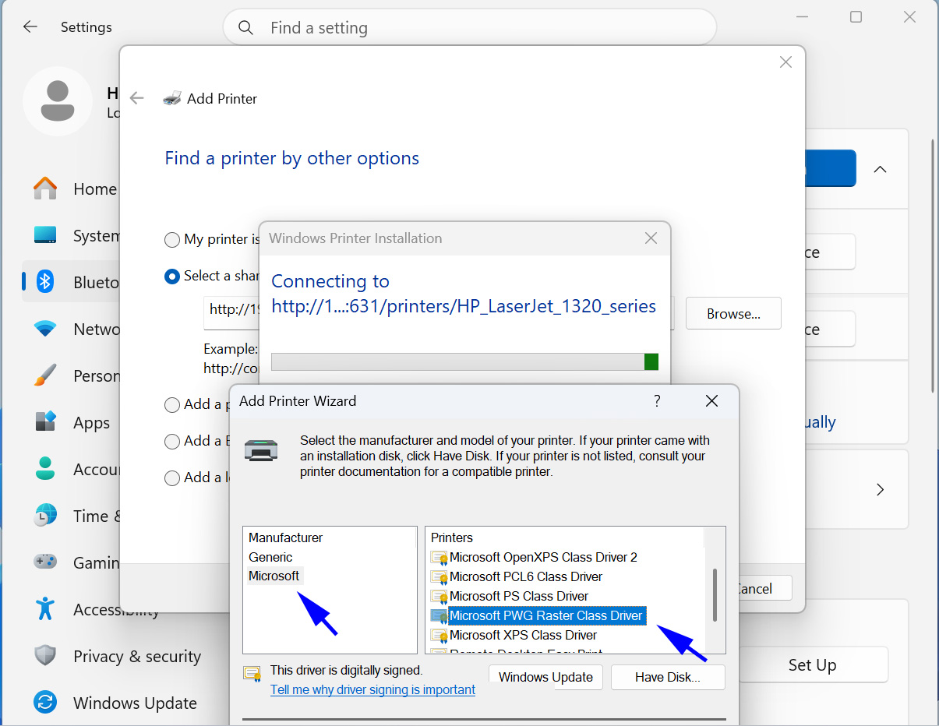
Task: Choose Microsoft PCL6 Class Driver from the list
Action: (526, 576)
